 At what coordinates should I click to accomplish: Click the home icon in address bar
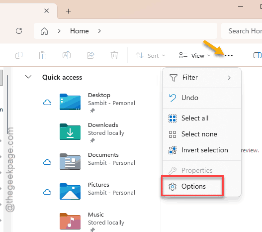click(44, 31)
